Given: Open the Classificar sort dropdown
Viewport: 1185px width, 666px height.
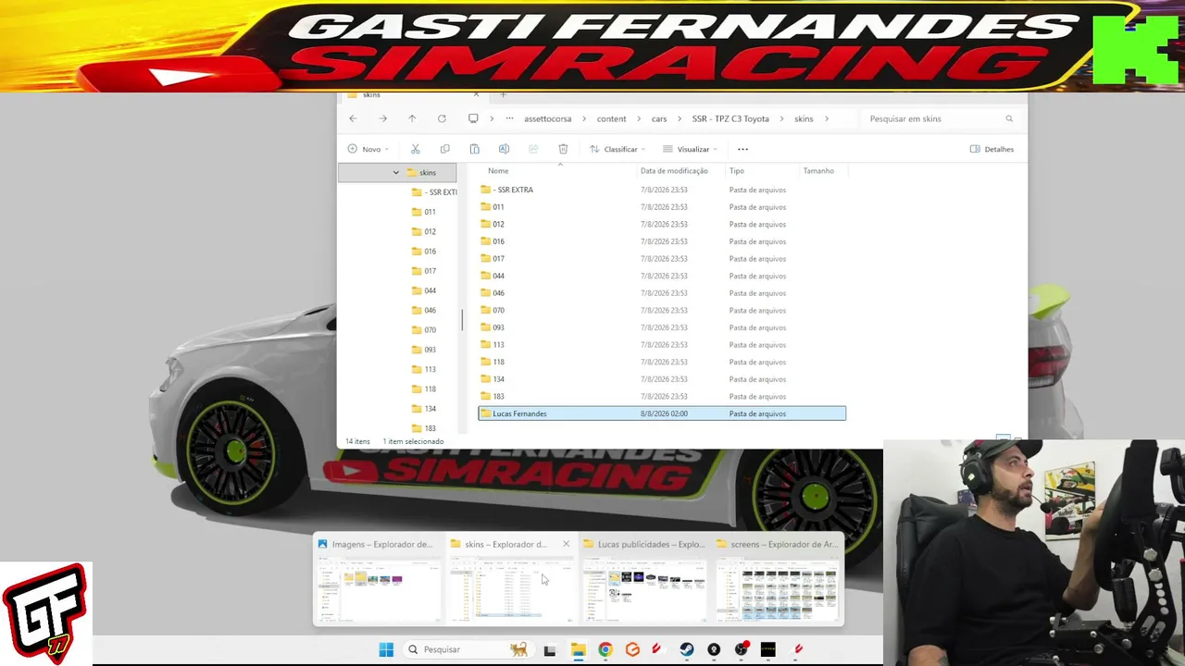Looking at the screenshot, I should tap(618, 149).
